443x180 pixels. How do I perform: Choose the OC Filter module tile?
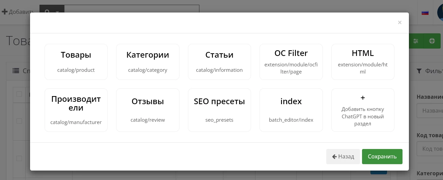pyautogui.click(x=291, y=62)
